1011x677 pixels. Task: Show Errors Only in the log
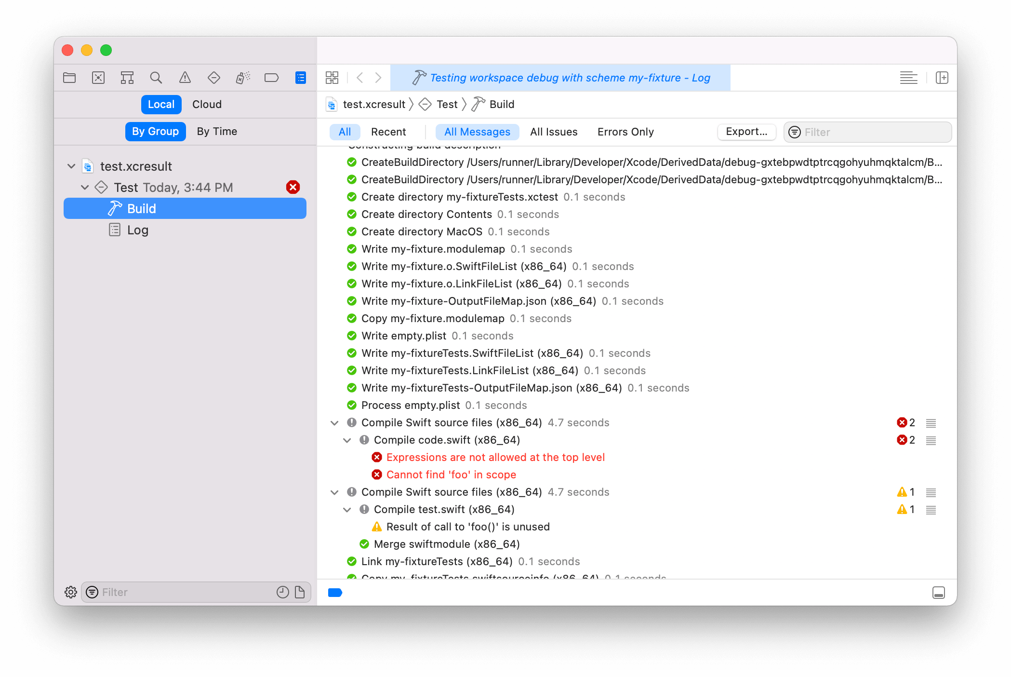625,132
